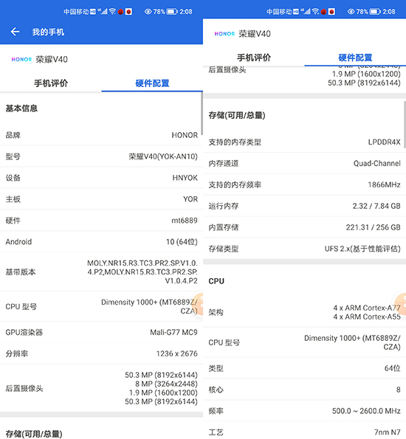Tap the CPU 型号 Dimensity 1000+ row on left
This screenshot has width=406, height=439.
101,307
